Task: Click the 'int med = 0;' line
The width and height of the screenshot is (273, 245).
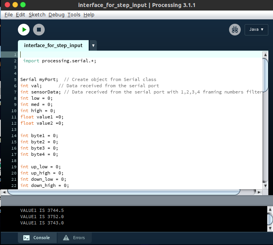Action: (x=37, y=105)
